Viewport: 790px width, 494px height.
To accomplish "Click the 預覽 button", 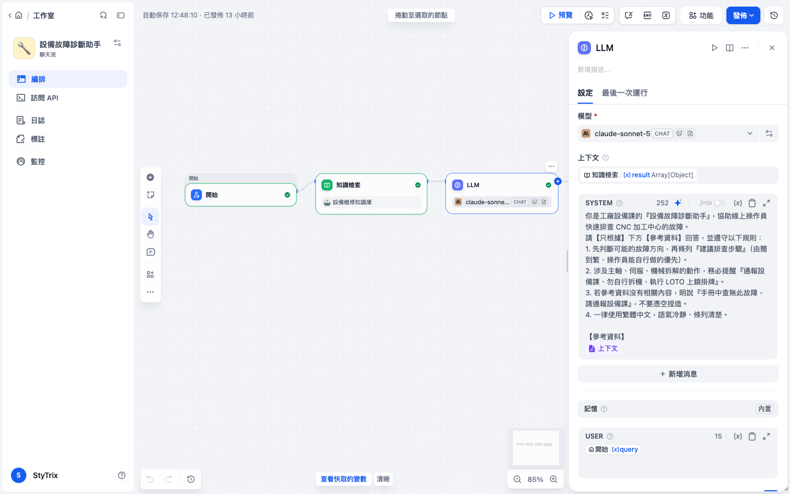I will point(561,15).
